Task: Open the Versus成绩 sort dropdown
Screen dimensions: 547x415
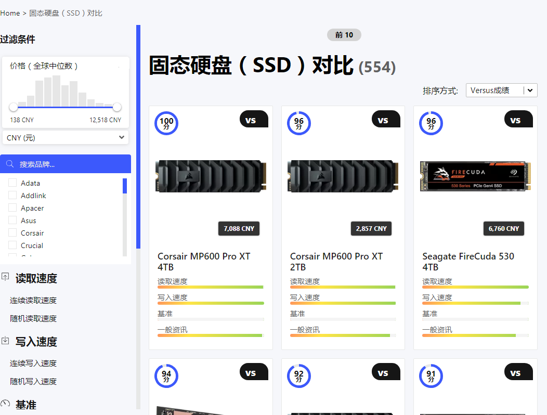Action: pos(501,90)
